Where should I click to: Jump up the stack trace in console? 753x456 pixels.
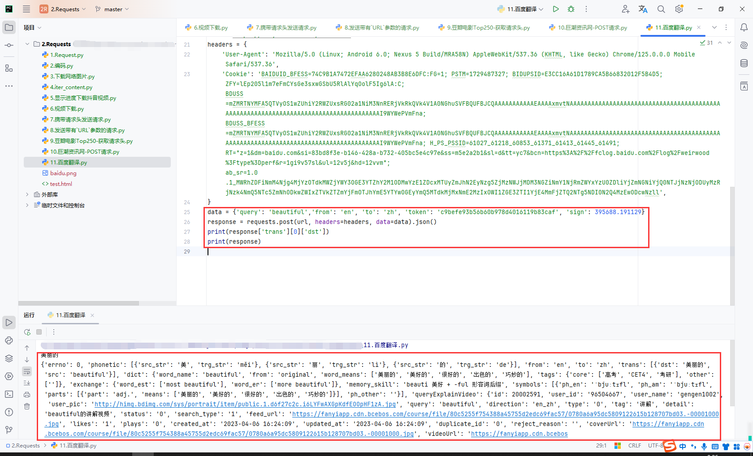point(27,348)
